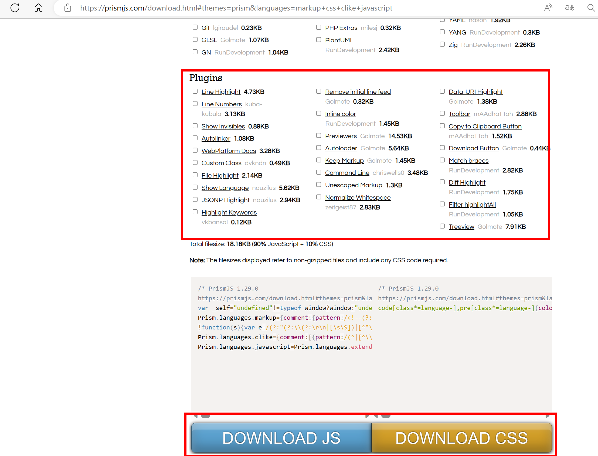The height and width of the screenshot is (456, 598).
Task: Select the Git language checkbox
Action: [195, 28]
